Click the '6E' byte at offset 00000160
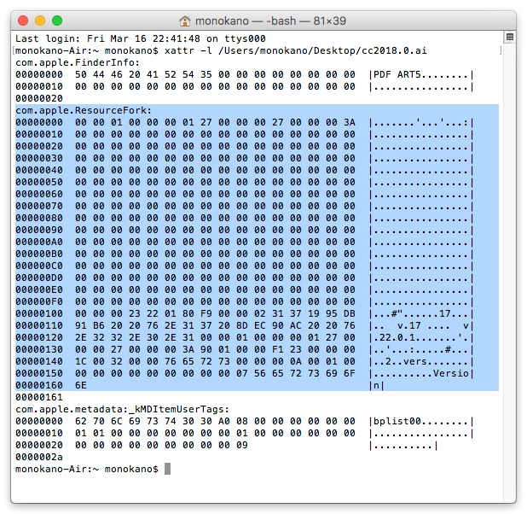The image size is (527, 514). (81, 385)
